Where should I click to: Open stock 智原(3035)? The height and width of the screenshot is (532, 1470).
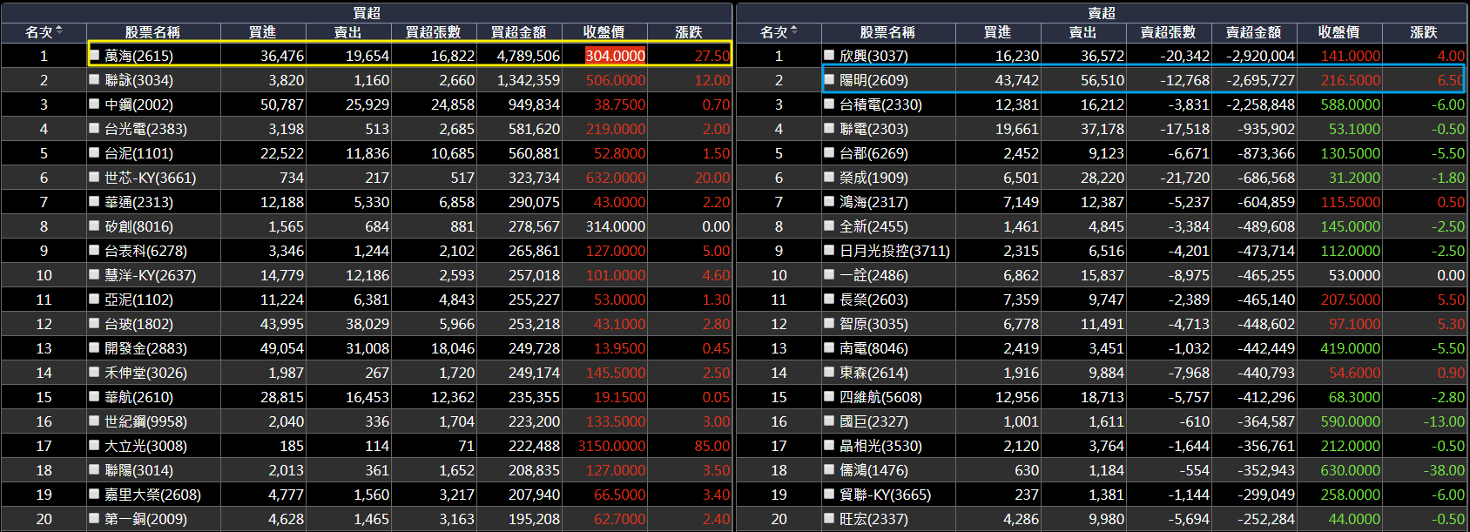(873, 324)
